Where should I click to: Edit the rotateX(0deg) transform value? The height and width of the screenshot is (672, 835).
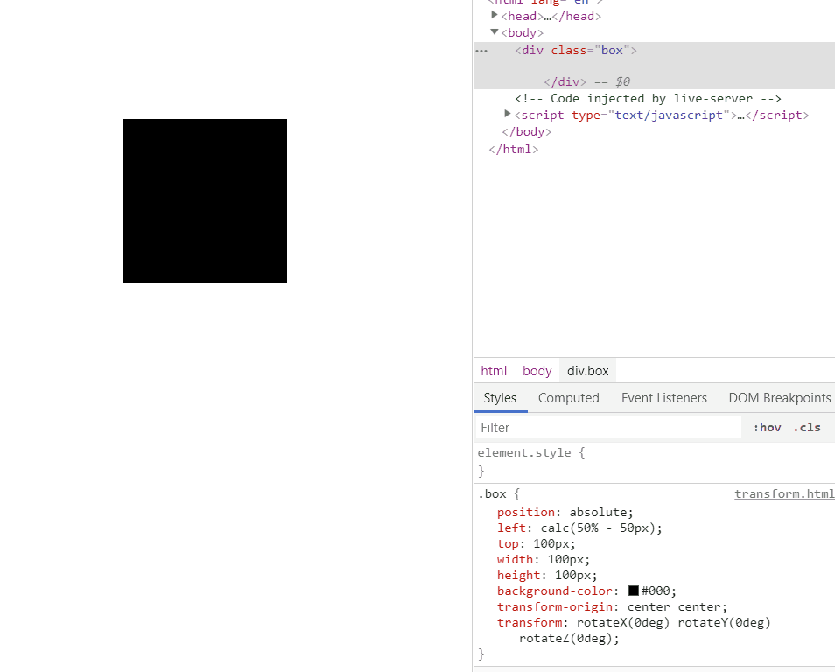[622, 622]
